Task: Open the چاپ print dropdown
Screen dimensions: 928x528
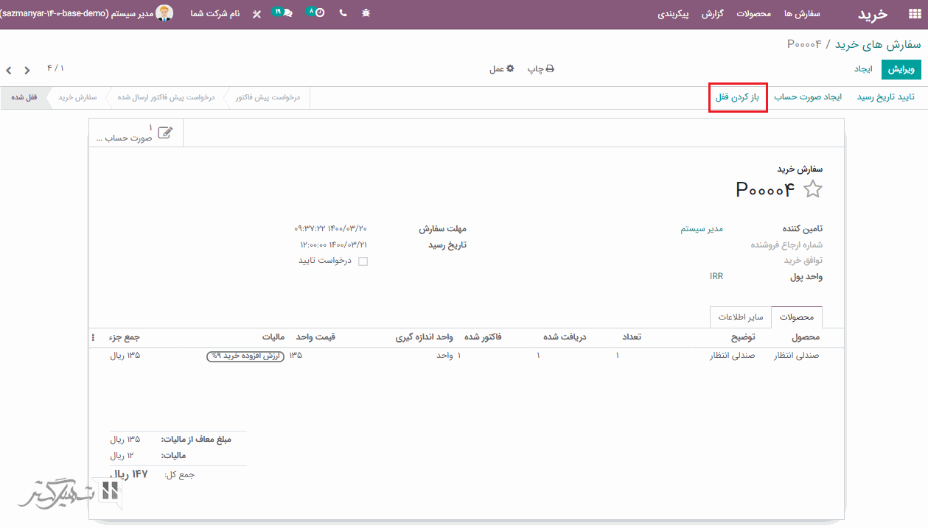Action: coord(540,68)
